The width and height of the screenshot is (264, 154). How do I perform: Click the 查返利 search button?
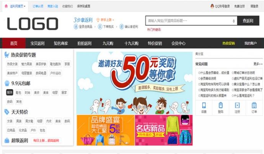click(248, 21)
